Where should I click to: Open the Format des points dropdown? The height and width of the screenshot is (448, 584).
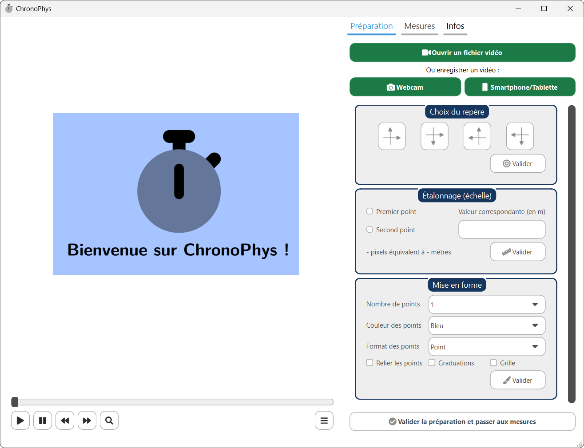(487, 347)
